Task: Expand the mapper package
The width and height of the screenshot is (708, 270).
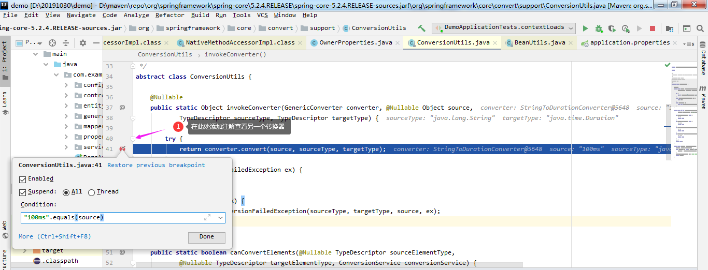Action: (x=66, y=126)
